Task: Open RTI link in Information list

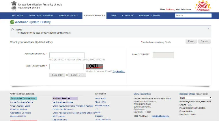Action: (96, 109)
